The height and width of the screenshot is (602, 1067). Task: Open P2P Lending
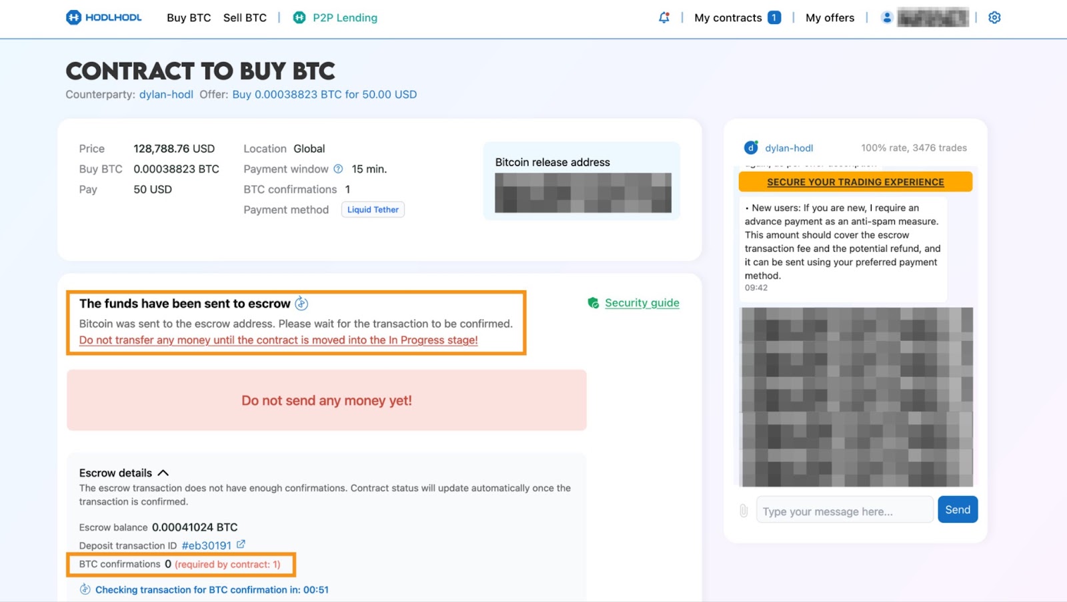click(x=345, y=18)
